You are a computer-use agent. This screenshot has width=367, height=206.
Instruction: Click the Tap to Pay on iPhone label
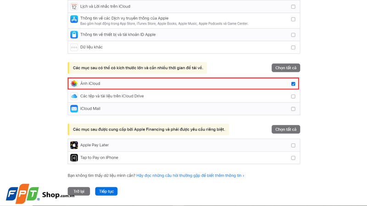click(x=99, y=157)
